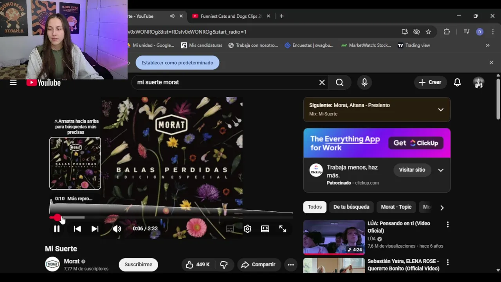Dislike the Mi Suerte video
Viewport: 501px width, 282px height.
pos(224,264)
